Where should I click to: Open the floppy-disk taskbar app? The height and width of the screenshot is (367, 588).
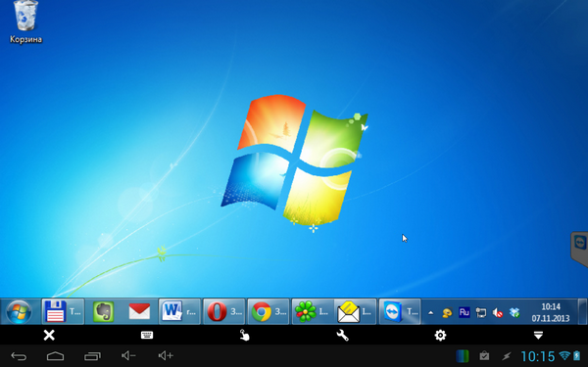[63, 311]
